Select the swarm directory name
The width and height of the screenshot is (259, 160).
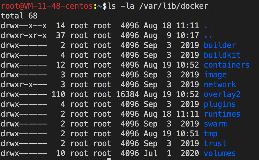point(215,124)
